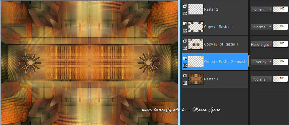The image size is (289, 125).
Task: Select the layer named Copy (2) of Raster 1
Action: 221,44
